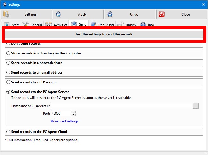Click the Undo arrow icon
208x155 pixels.
tap(110, 14)
